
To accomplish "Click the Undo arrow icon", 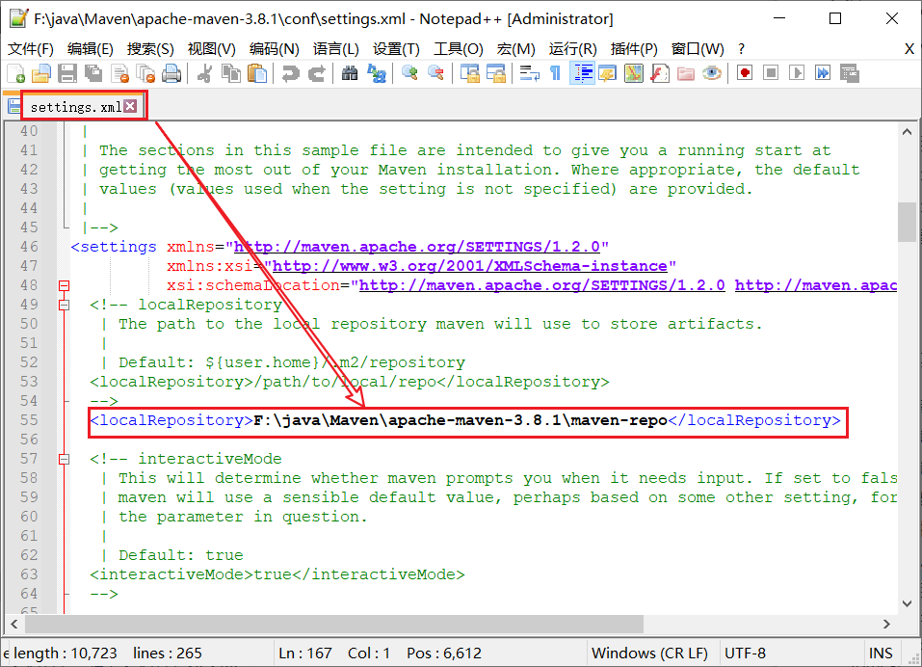I will pyautogui.click(x=290, y=73).
